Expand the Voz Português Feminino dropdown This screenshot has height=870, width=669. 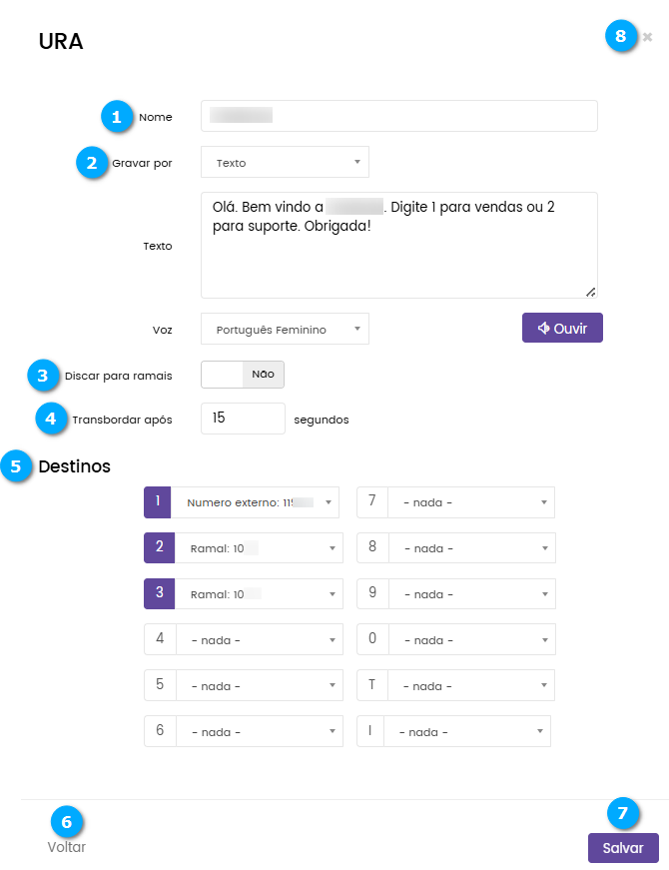pyautogui.click(x=285, y=329)
